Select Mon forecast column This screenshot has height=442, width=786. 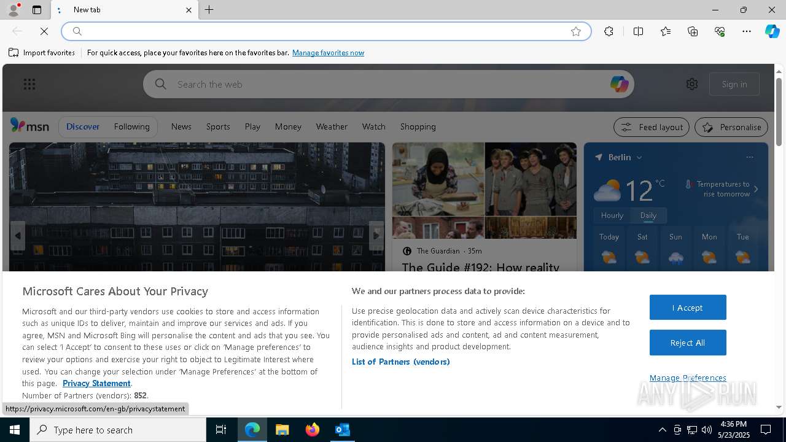(x=709, y=249)
